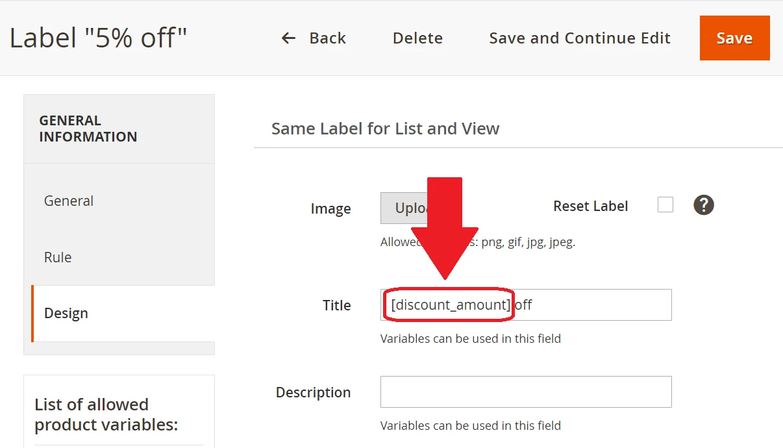
Task: Click the General Information sidebar header
Action: pos(88,129)
